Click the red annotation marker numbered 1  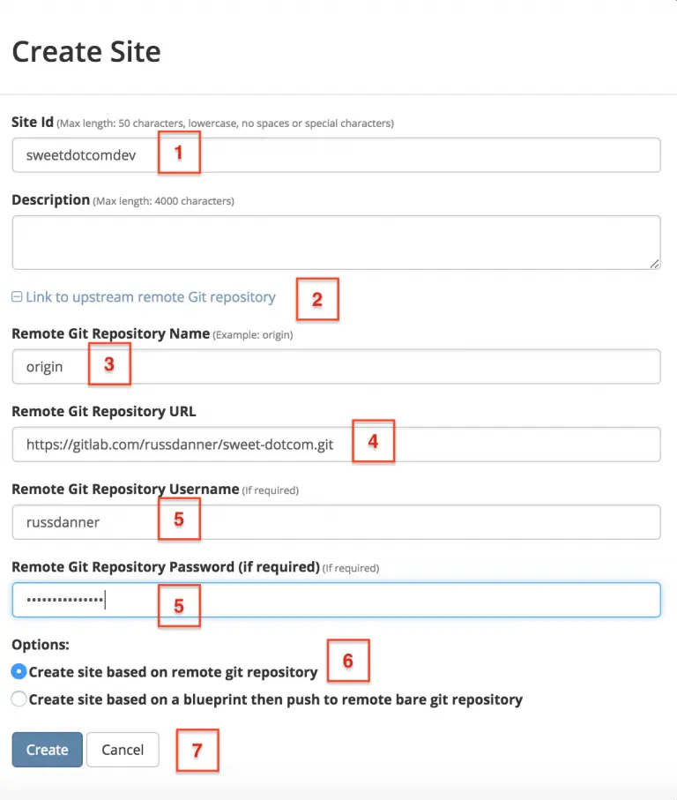click(x=179, y=152)
